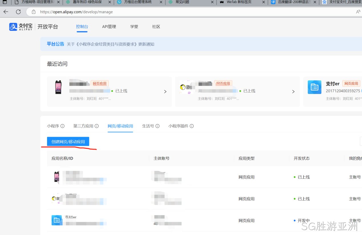Click the blue 支付er icon in the table
The width and height of the screenshot is (362, 235).
click(x=57, y=220)
